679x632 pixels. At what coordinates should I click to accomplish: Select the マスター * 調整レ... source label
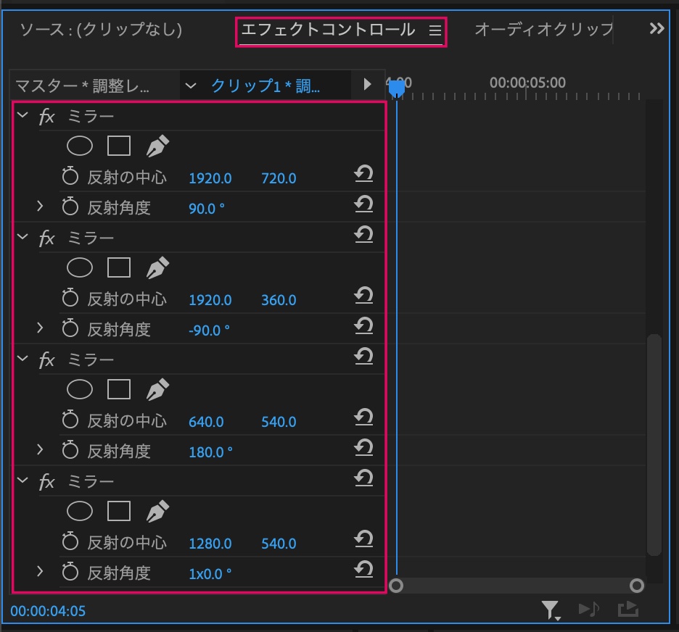(x=82, y=86)
